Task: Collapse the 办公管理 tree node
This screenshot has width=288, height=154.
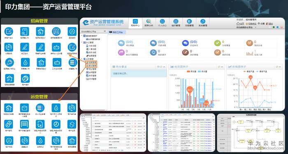Action: pos(82,42)
